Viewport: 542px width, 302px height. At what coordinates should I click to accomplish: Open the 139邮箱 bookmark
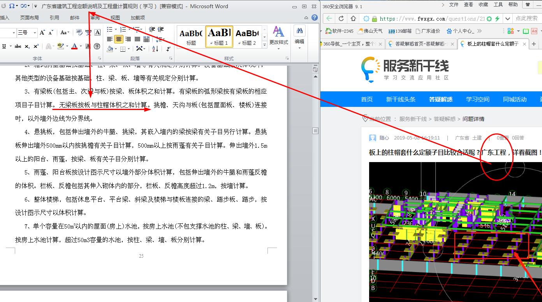click(399, 31)
